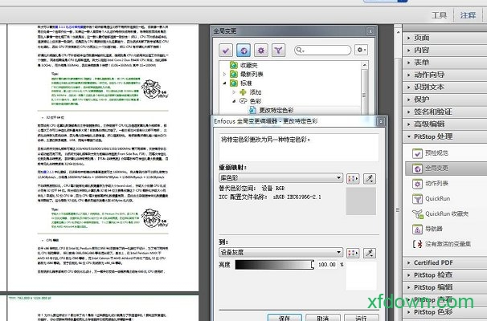487x321 pixels.
Task: Open the 设备灰度 target dropdown
Action: click(280, 253)
